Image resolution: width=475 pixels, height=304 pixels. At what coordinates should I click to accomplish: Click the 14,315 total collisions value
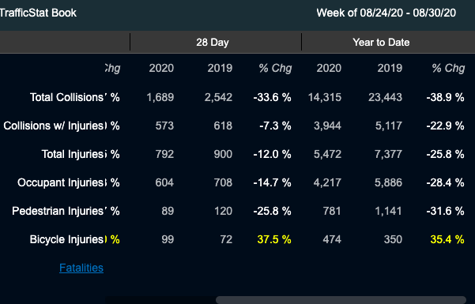[x=325, y=97]
